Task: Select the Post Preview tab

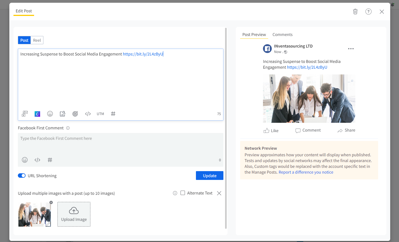Action: point(254,35)
